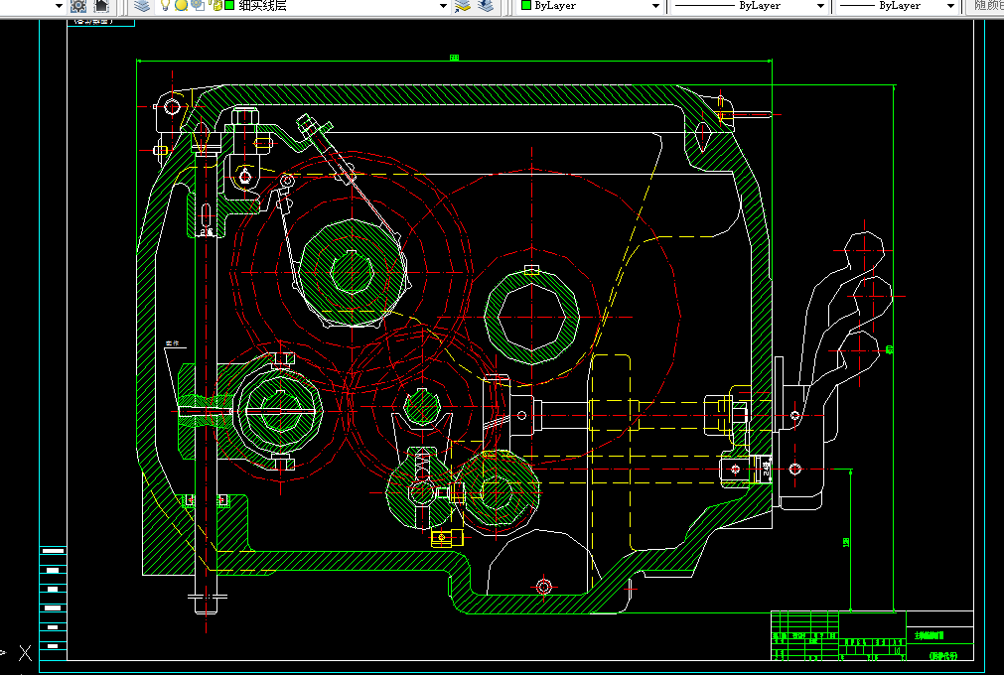This screenshot has height=675, width=1004.
Task: Click the 随颜色 plot style box
Action: (985, 6)
